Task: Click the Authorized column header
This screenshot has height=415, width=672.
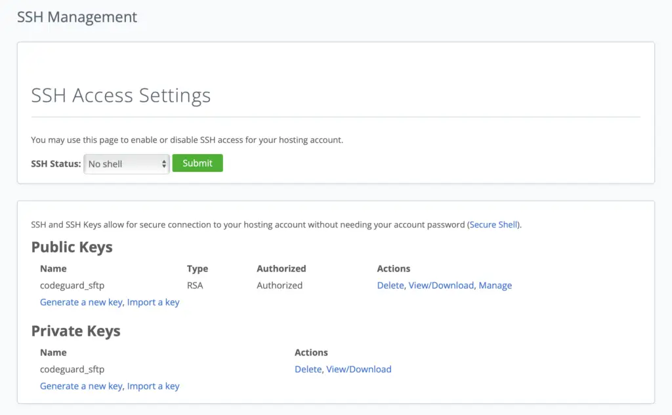Action: (x=281, y=269)
